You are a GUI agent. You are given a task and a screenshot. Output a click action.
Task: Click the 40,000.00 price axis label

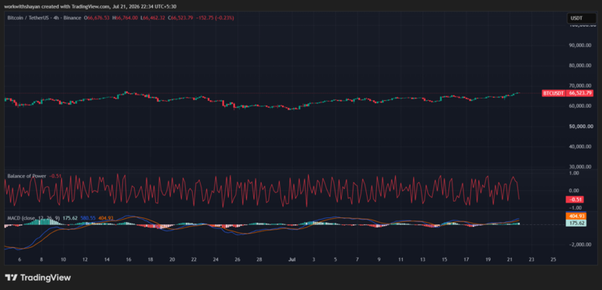click(x=579, y=146)
